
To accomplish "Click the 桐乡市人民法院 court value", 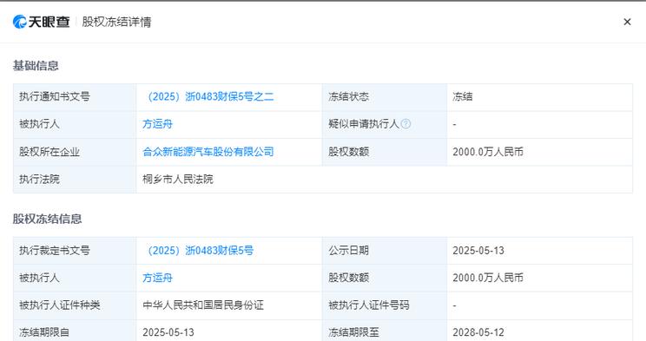I will [178, 179].
